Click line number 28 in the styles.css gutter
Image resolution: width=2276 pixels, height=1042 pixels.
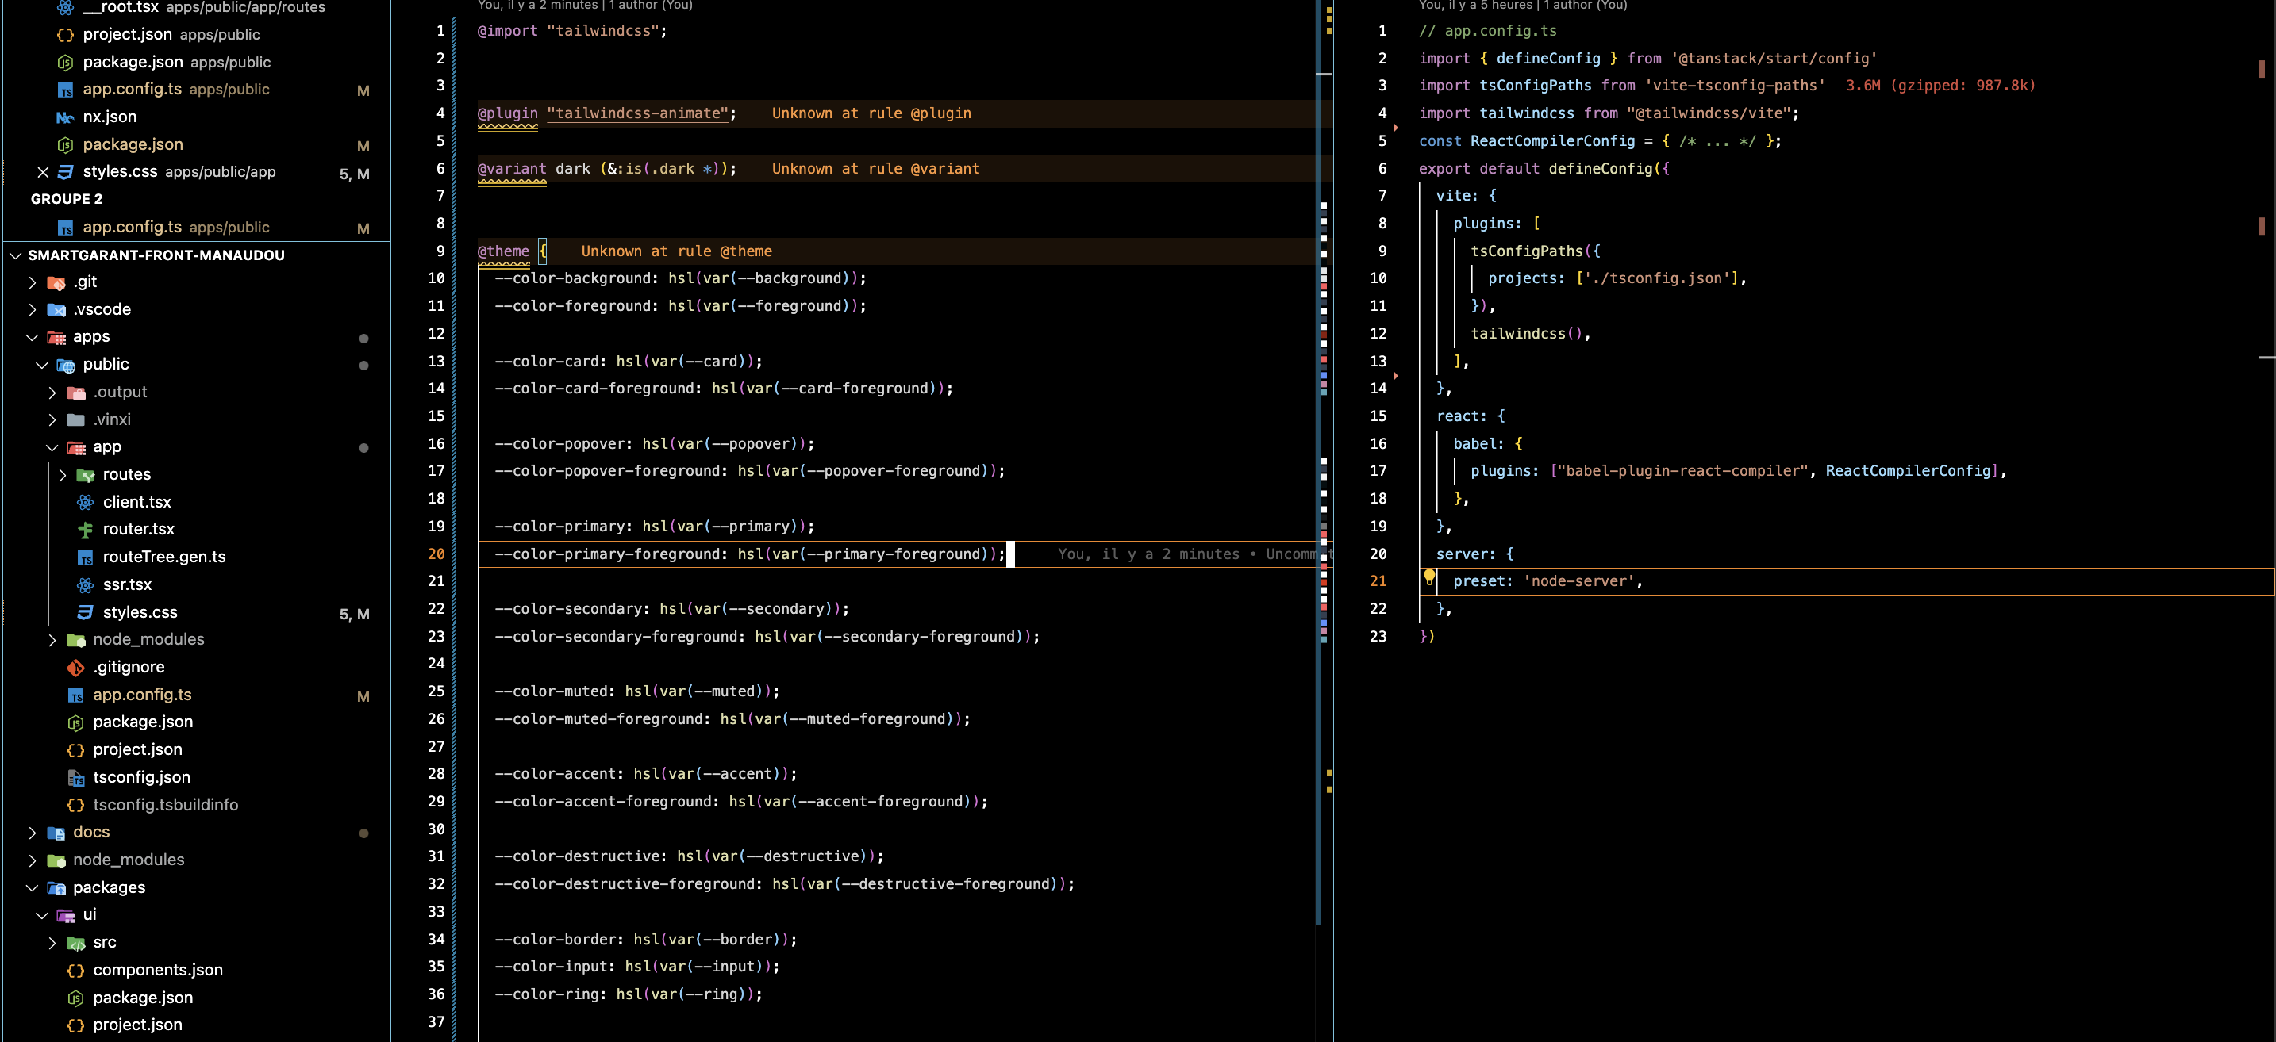coord(436,775)
